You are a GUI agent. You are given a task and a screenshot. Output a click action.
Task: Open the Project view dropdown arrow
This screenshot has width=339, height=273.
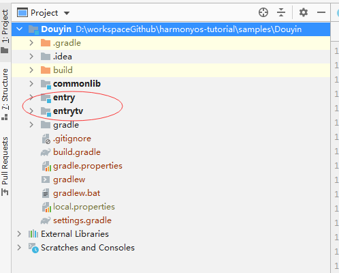(67, 13)
